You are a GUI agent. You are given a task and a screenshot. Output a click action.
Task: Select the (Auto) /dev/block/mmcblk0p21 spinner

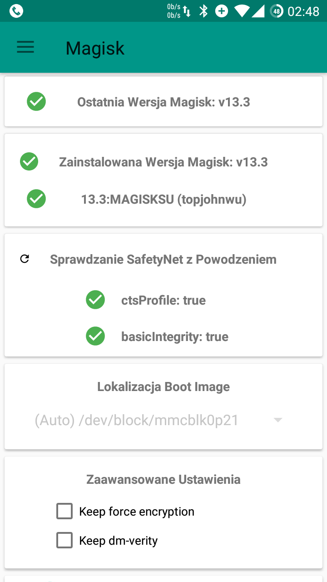136,420
